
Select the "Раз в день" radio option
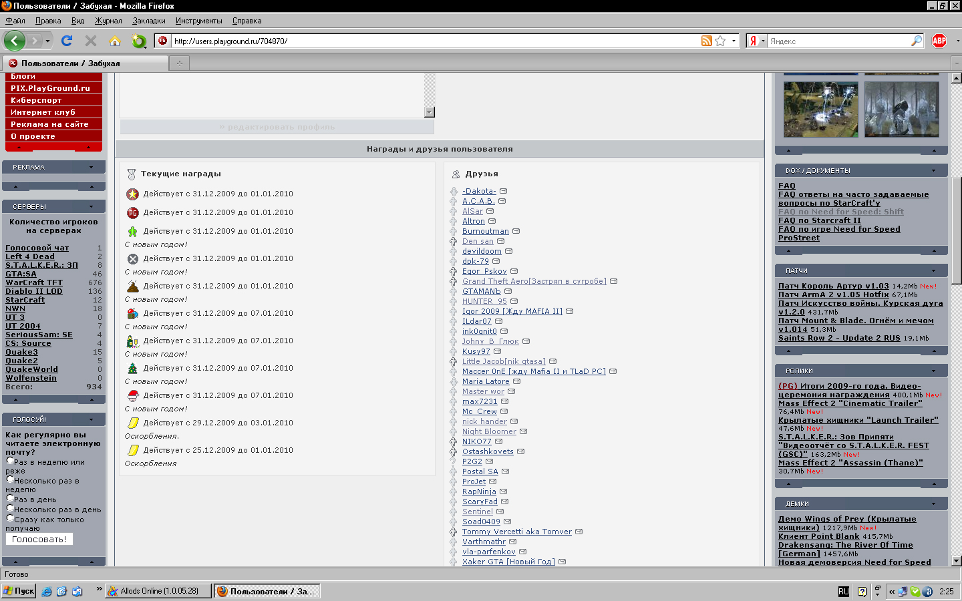(10, 497)
